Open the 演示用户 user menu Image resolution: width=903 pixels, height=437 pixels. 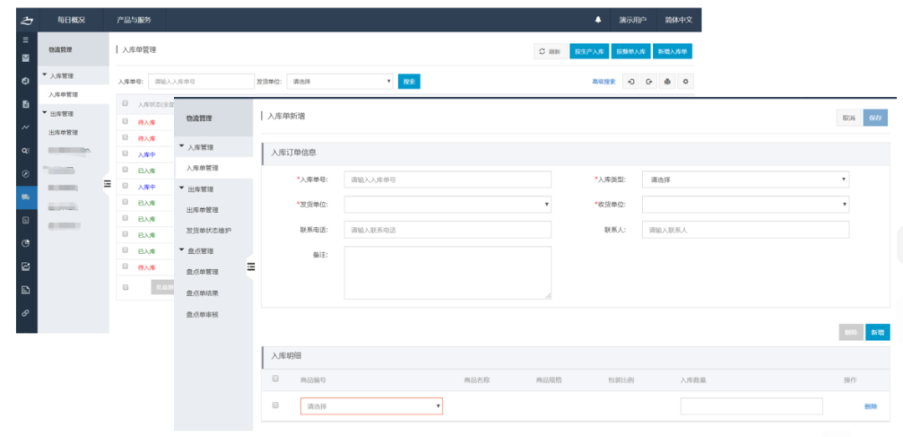[x=633, y=20]
